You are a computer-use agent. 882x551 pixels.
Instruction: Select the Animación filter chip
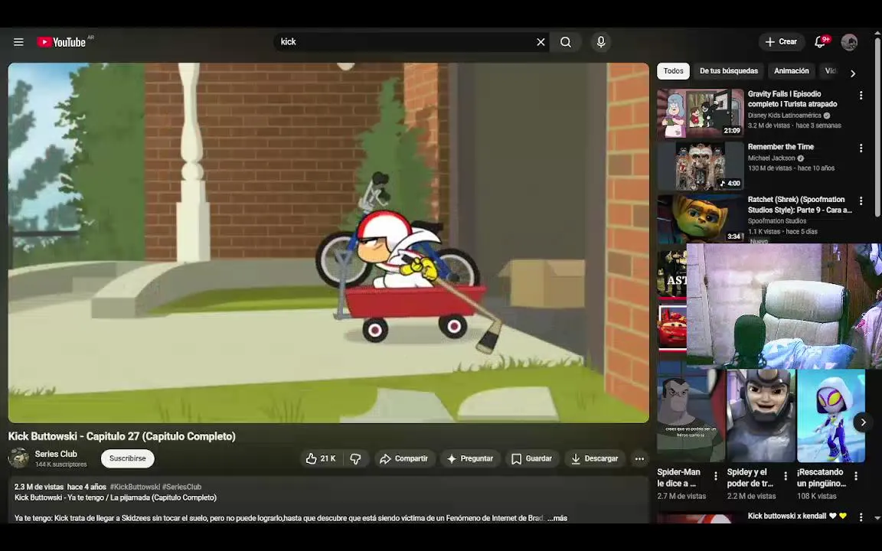click(791, 71)
